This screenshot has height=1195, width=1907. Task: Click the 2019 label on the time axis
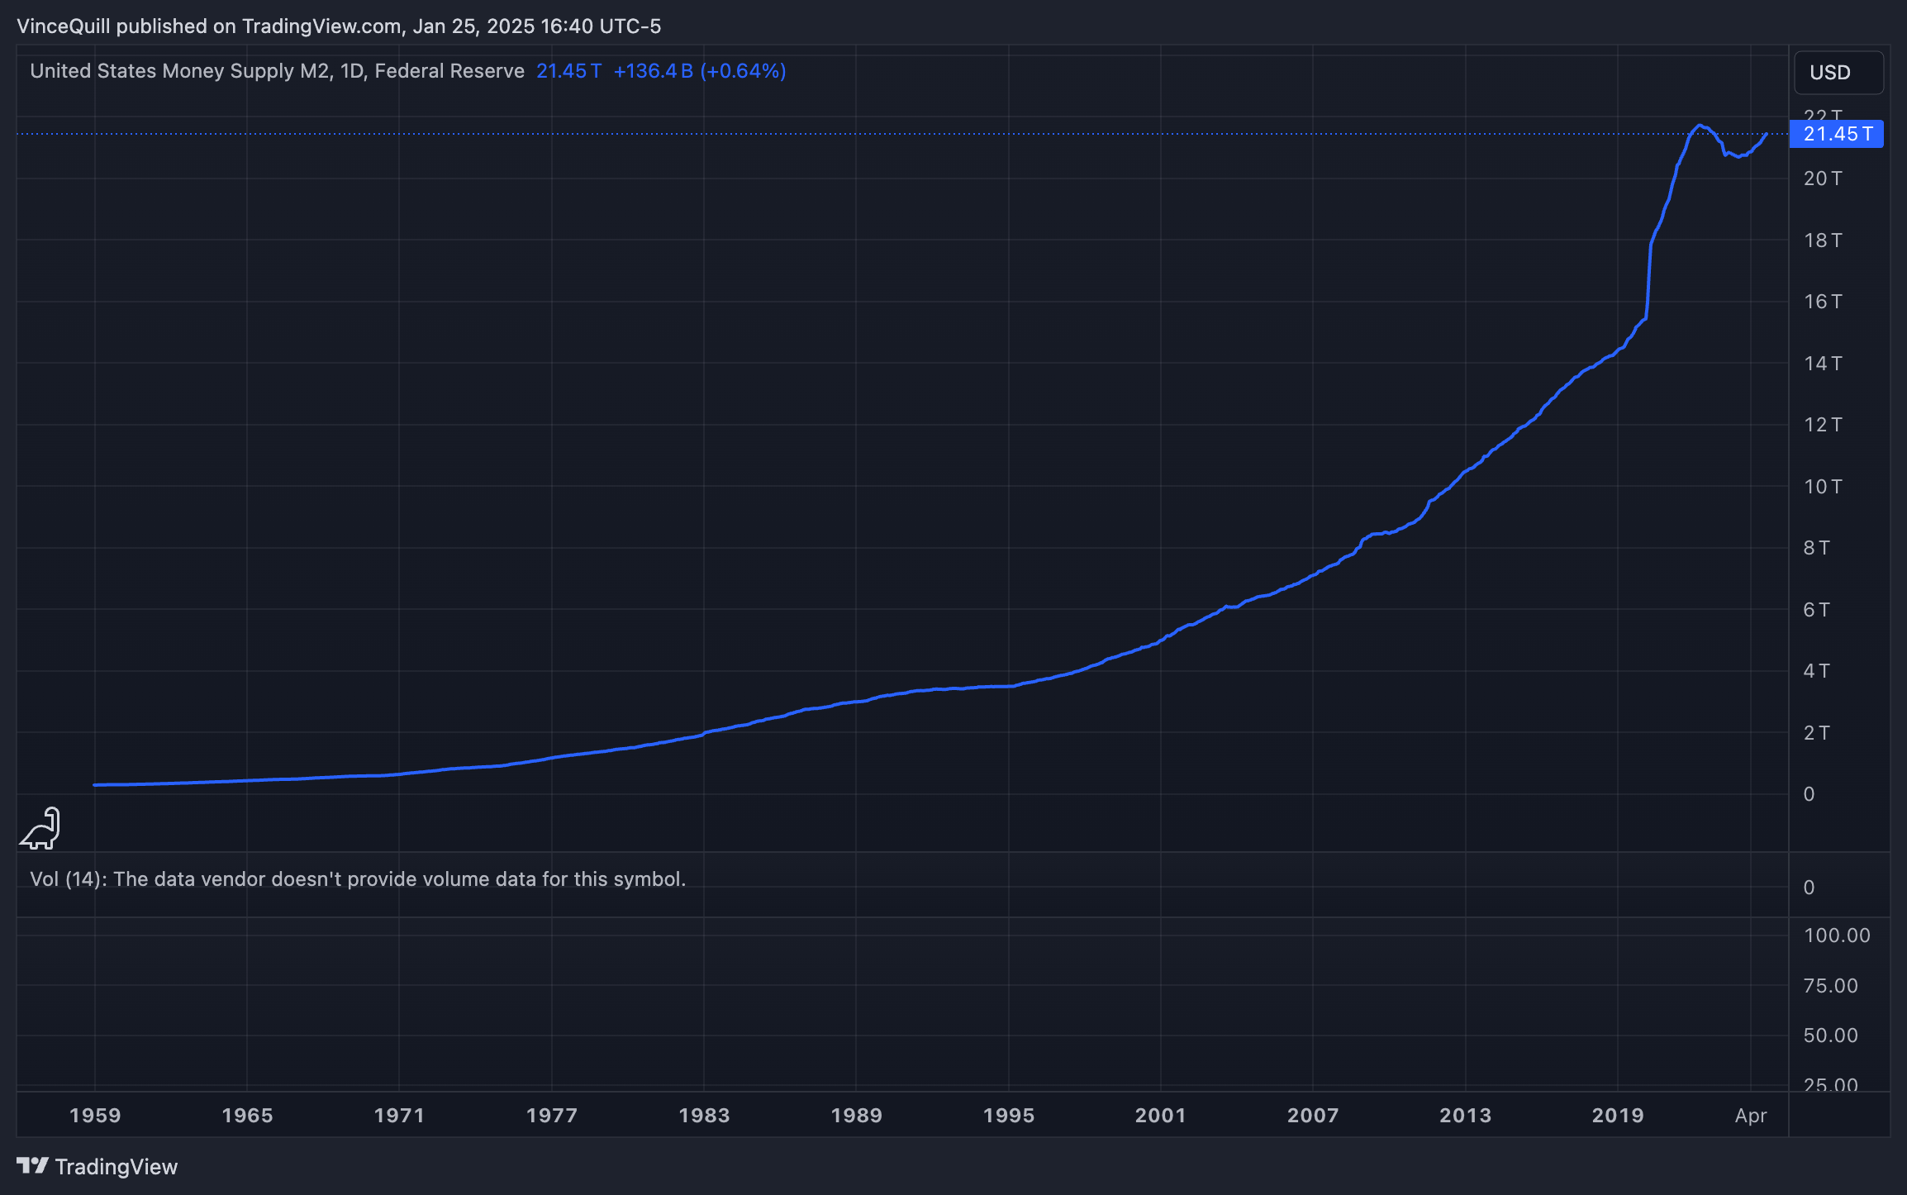click(1617, 1115)
